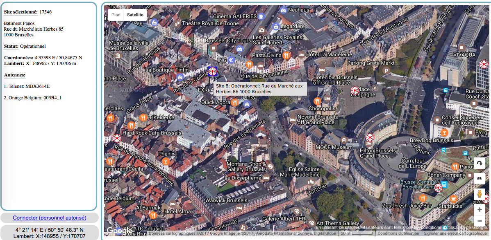Click Parking Grote Markt icon
The width and height of the screenshot is (491, 240).
[387, 70]
